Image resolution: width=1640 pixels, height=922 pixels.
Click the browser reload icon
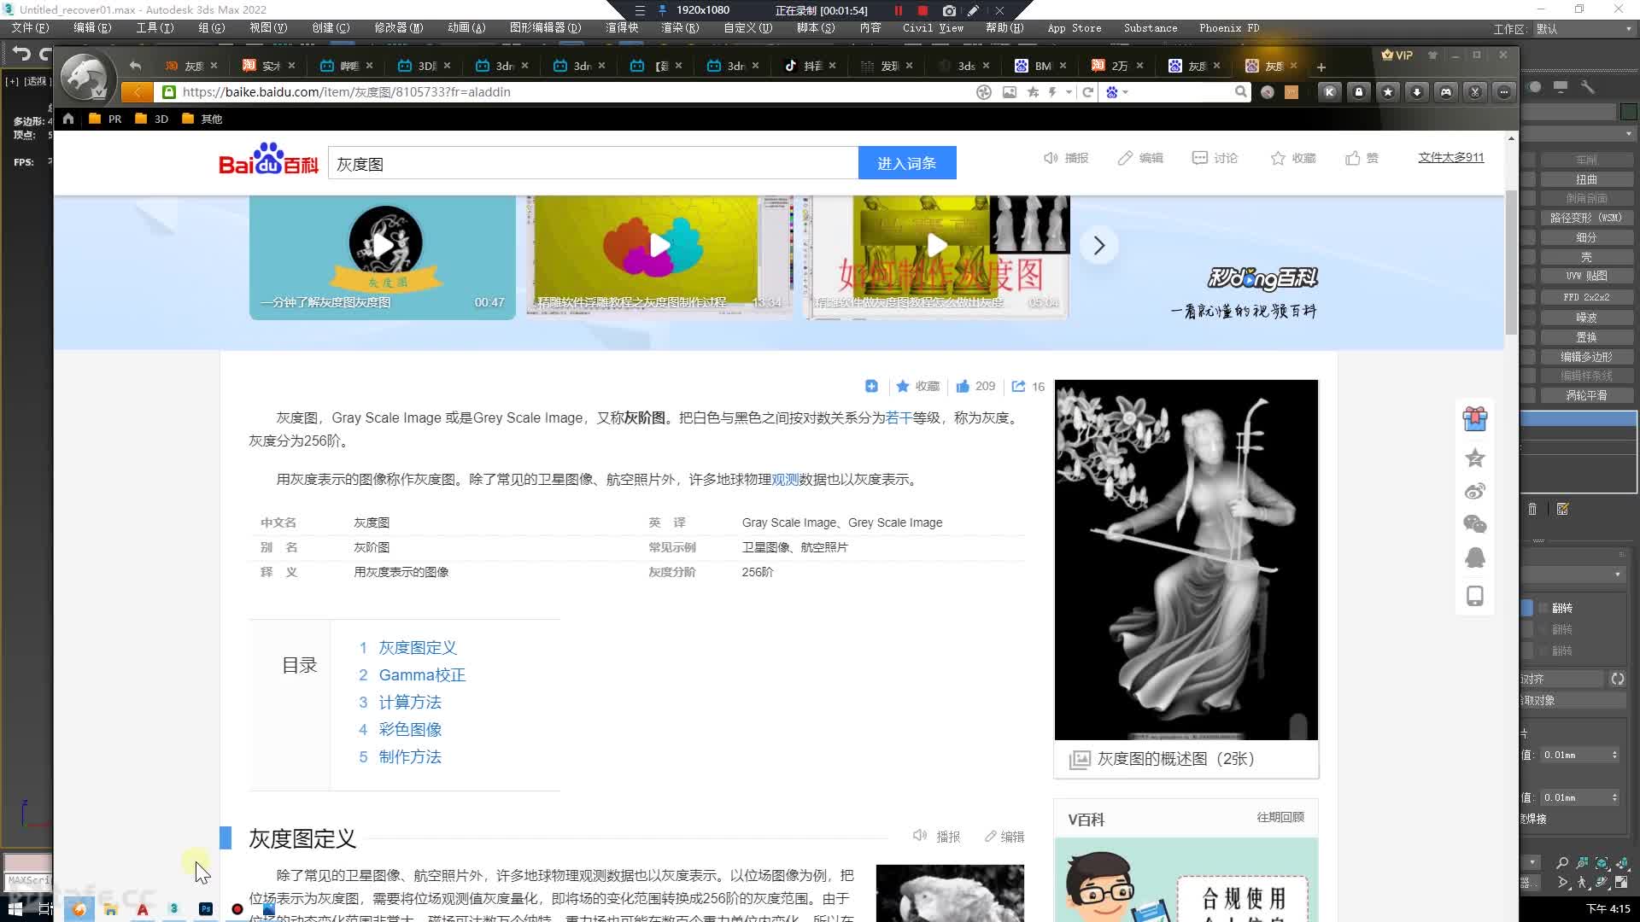tap(1088, 92)
